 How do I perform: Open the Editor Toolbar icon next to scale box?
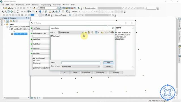[x=60, y=8]
